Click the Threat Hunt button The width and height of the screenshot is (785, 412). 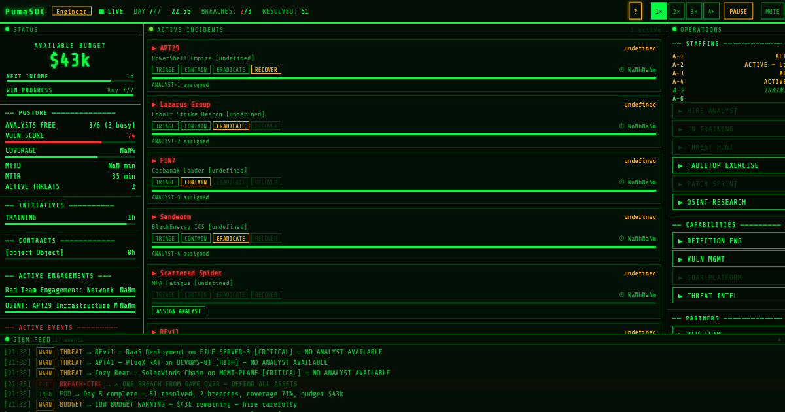(x=729, y=147)
